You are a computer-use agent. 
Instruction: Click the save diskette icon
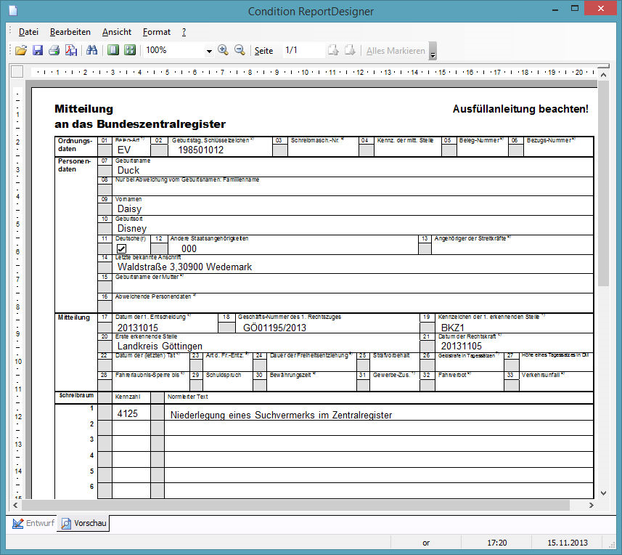click(x=38, y=51)
